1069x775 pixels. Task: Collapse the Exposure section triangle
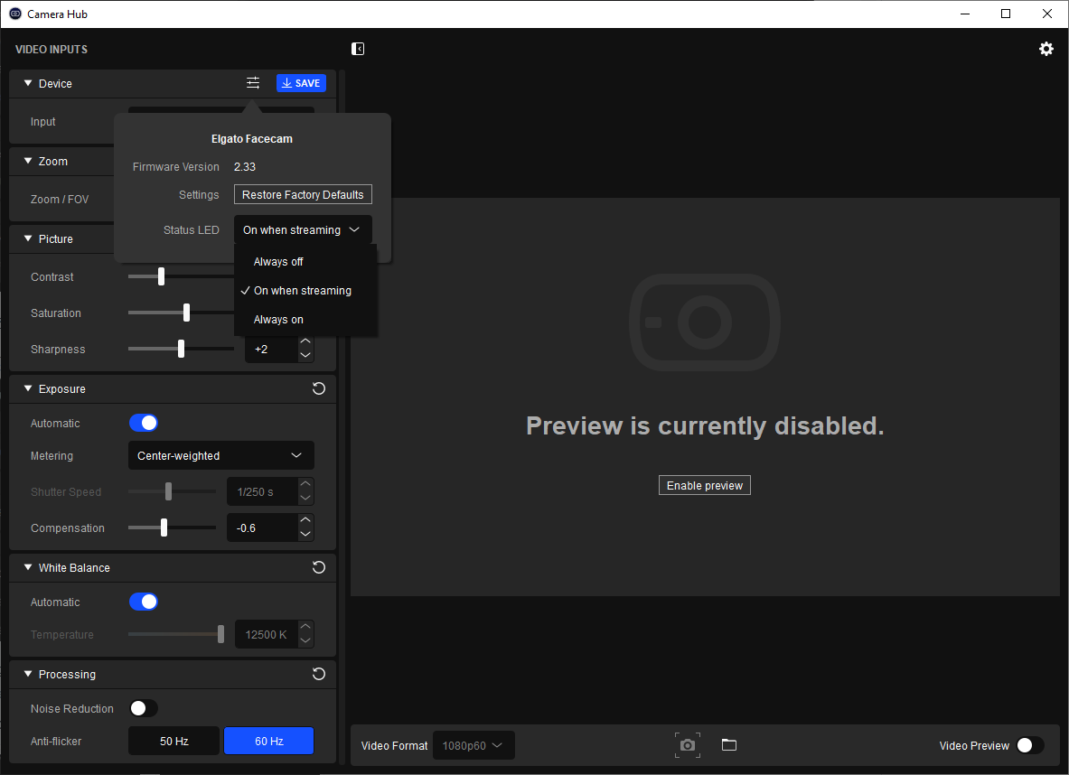[x=28, y=388]
